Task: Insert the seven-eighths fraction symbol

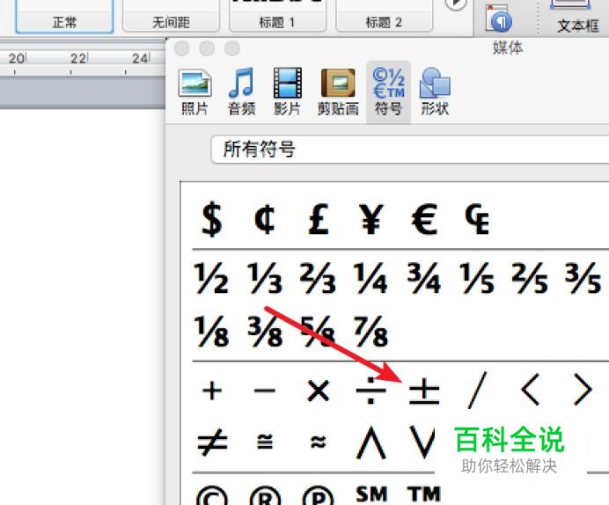Action: tap(371, 331)
